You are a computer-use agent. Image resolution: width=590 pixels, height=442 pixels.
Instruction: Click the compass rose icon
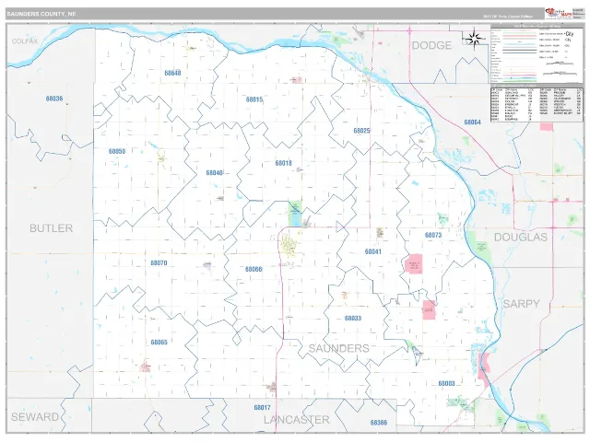(474, 39)
